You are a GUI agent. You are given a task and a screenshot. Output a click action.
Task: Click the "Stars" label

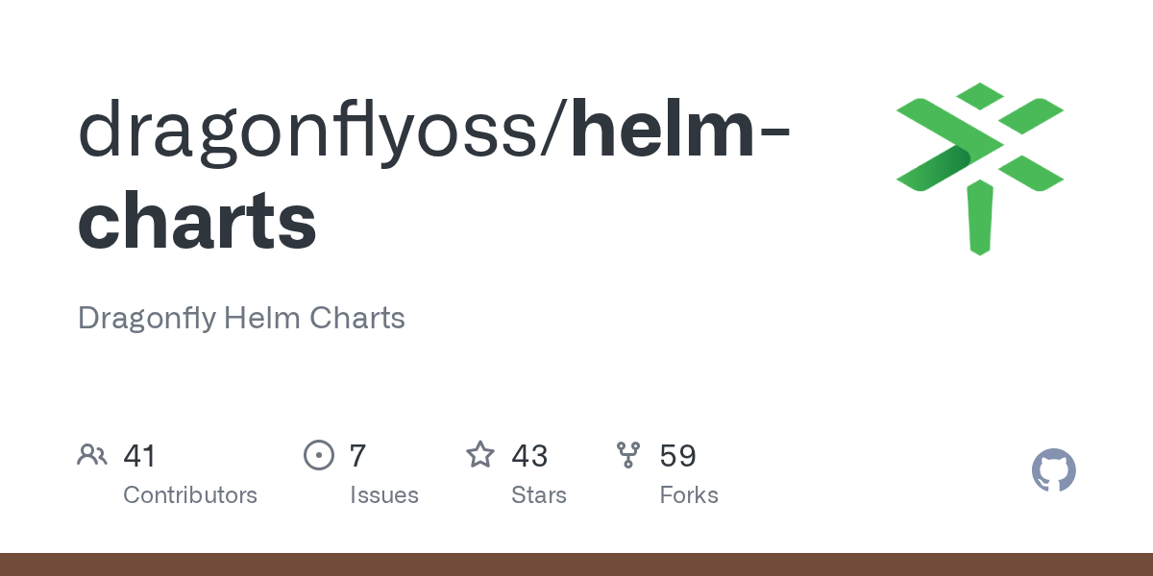tap(539, 495)
